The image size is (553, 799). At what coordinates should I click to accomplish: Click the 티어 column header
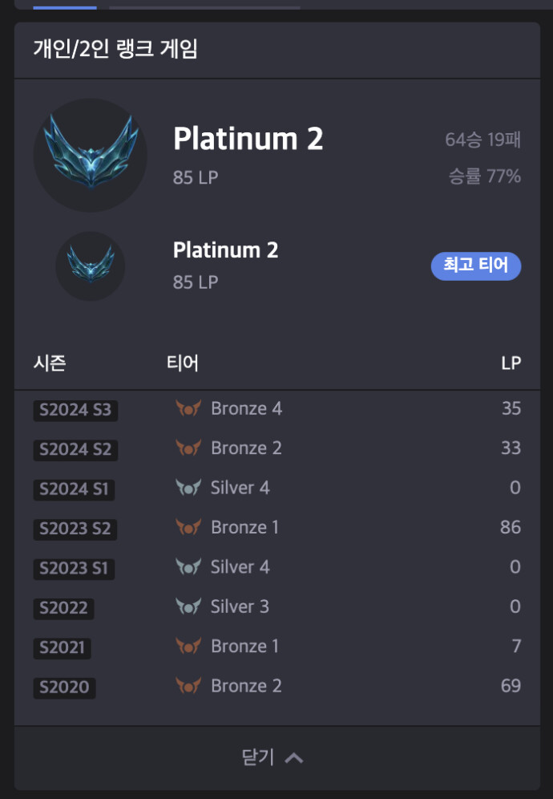pyautogui.click(x=182, y=363)
